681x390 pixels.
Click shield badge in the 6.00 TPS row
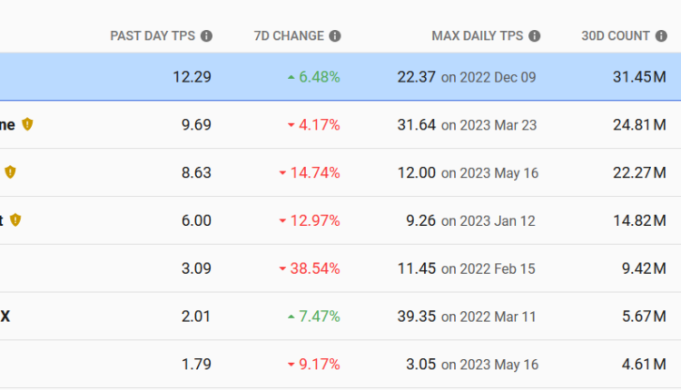point(15,220)
